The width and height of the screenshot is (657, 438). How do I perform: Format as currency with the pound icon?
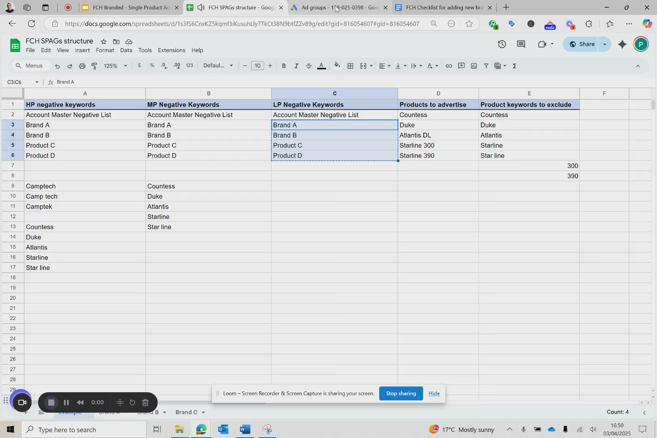click(x=140, y=66)
